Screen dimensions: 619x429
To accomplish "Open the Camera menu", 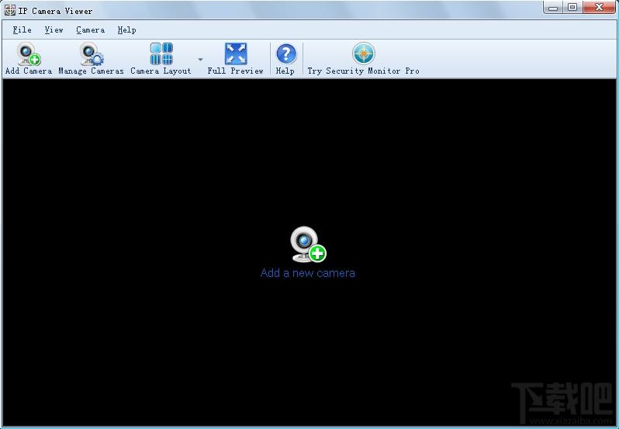I will tap(91, 30).
